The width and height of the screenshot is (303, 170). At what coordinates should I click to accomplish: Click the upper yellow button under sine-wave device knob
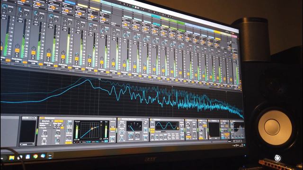click(152, 129)
